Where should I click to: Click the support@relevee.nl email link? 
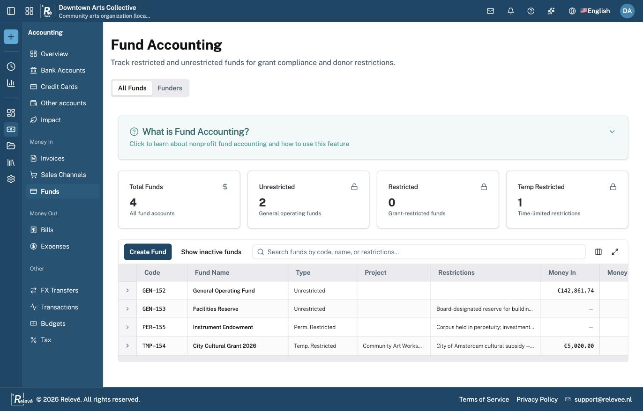(598, 399)
